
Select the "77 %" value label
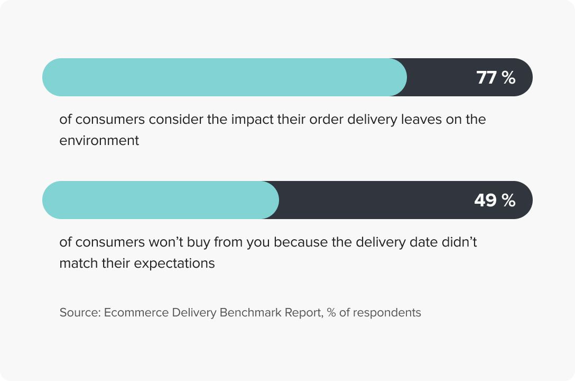click(496, 78)
